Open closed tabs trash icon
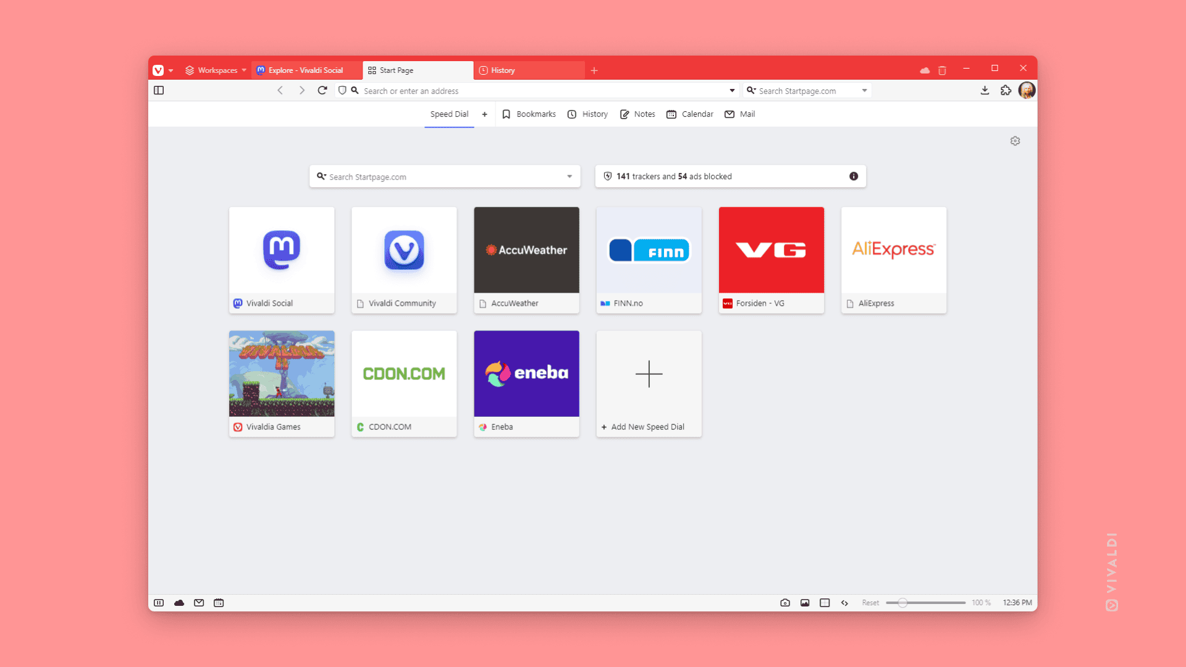The image size is (1186, 667). point(942,70)
